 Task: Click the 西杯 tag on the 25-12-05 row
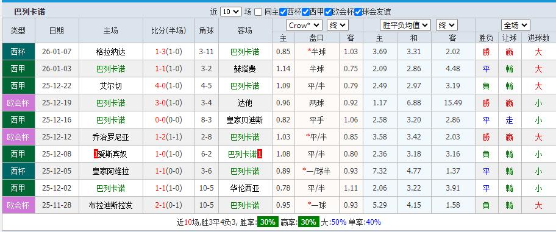click(x=18, y=170)
